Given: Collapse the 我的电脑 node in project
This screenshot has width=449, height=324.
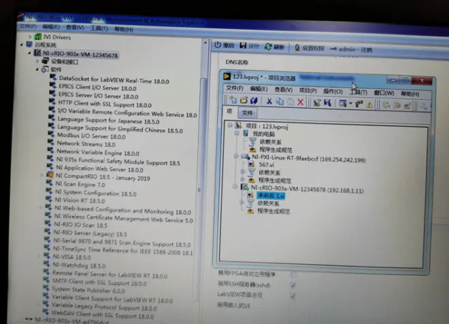Looking at the screenshot, I should (237, 133).
